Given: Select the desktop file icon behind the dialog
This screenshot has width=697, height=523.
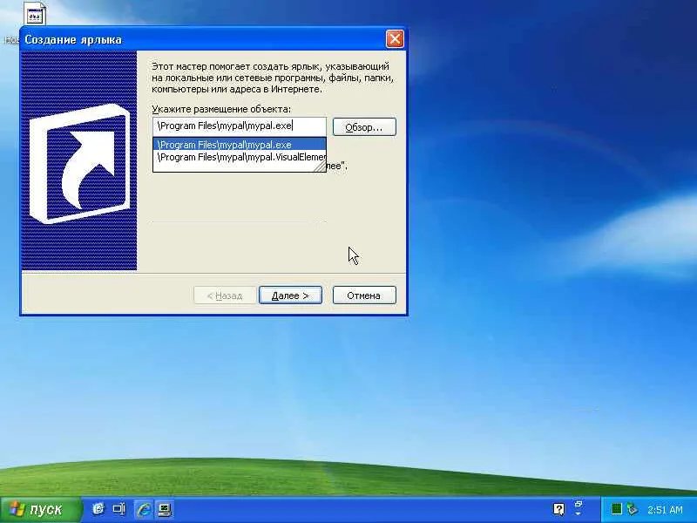Looking at the screenshot, I should (35, 13).
